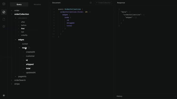
Task: Switch to the Mutation tab
Action: pyautogui.click(x=37, y=4)
